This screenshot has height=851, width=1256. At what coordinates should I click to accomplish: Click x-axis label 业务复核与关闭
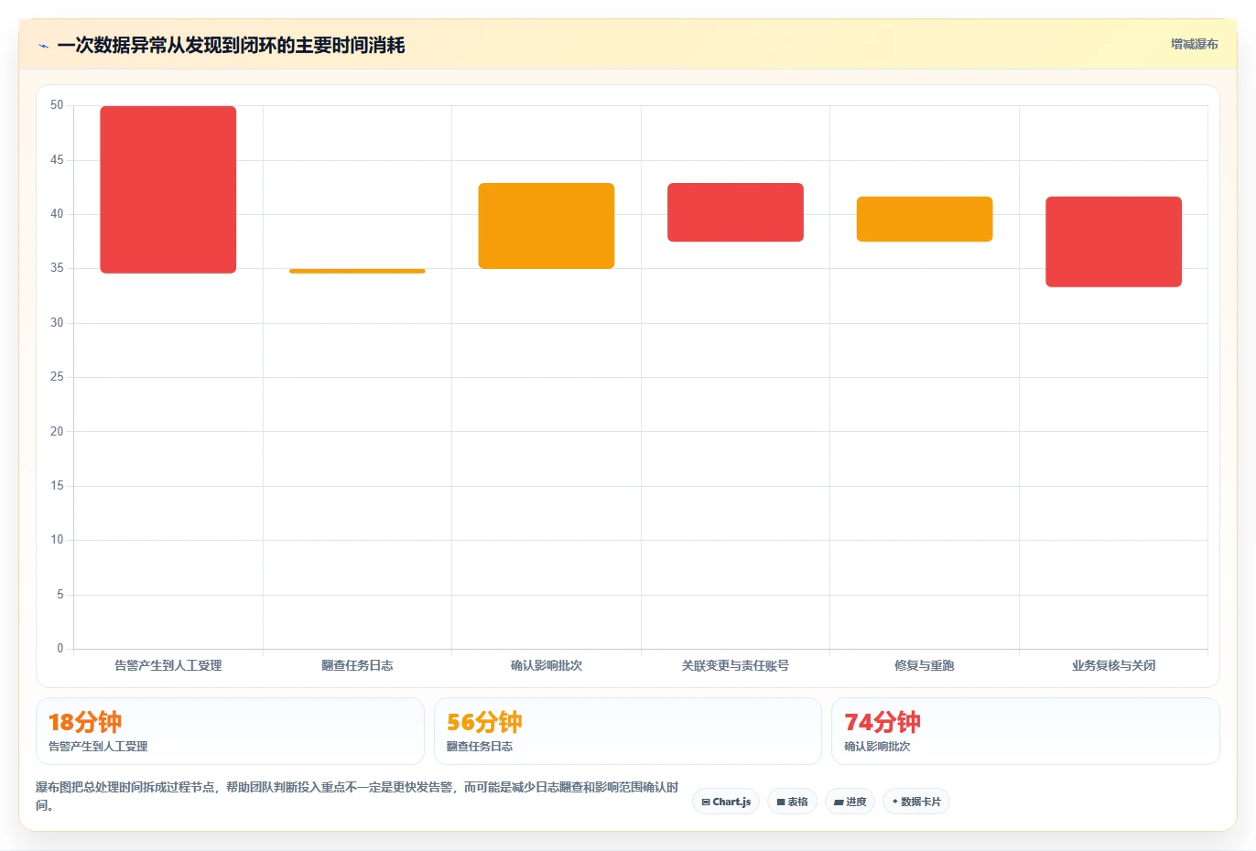(1114, 665)
